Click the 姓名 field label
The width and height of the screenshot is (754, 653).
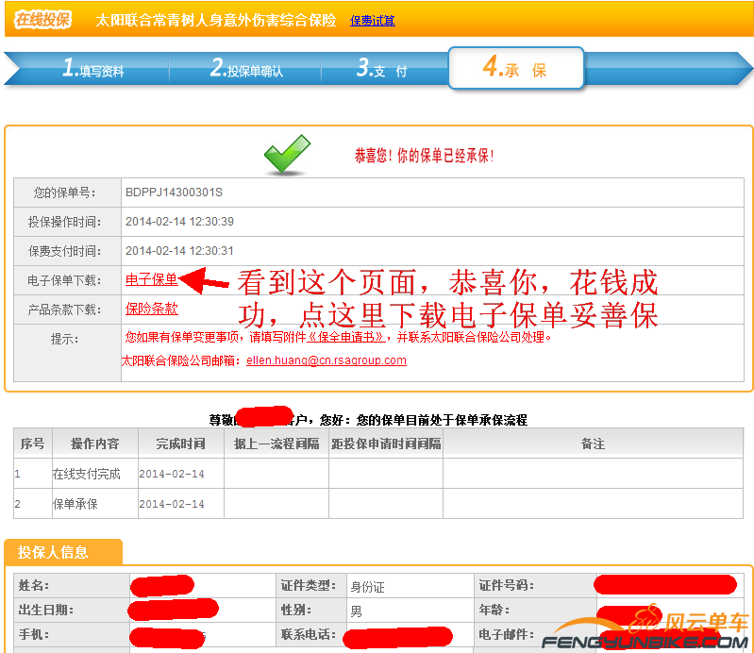click(x=34, y=586)
